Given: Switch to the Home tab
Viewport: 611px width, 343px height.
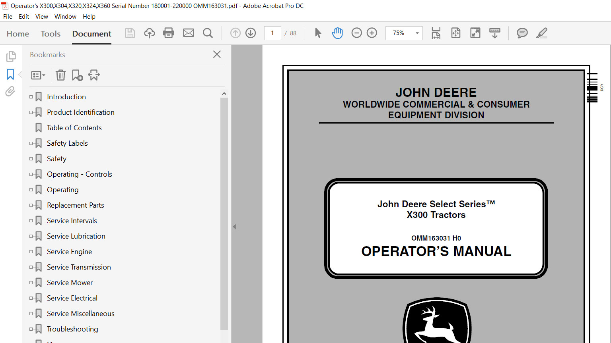Looking at the screenshot, I should point(18,34).
